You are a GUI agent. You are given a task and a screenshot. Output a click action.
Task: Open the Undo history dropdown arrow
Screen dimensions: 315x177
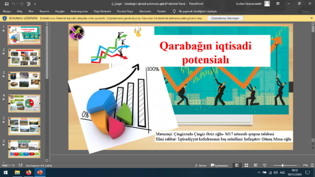[17, 4]
